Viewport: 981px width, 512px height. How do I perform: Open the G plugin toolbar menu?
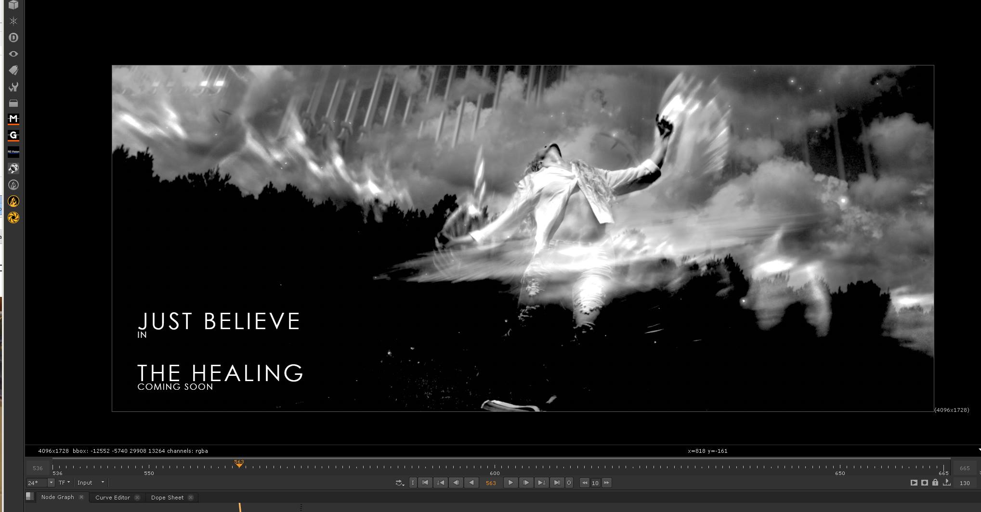13,136
